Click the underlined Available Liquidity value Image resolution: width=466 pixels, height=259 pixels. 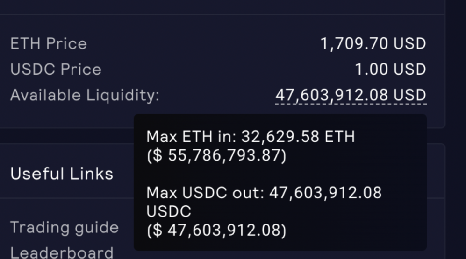pyautogui.click(x=351, y=95)
